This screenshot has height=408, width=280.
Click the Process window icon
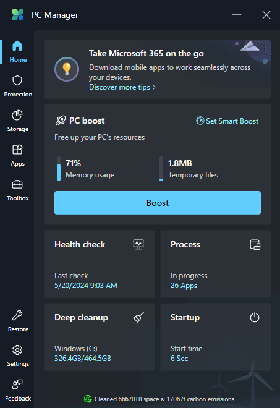click(255, 245)
